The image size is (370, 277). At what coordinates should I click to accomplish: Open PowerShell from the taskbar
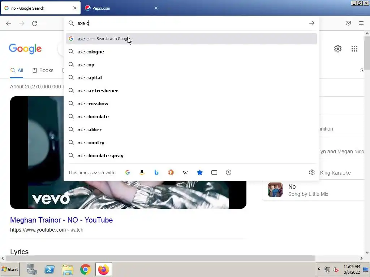click(x=50, y=269)
